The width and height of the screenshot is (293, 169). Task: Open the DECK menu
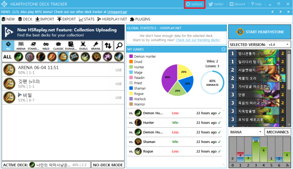[x=25, y=19]
